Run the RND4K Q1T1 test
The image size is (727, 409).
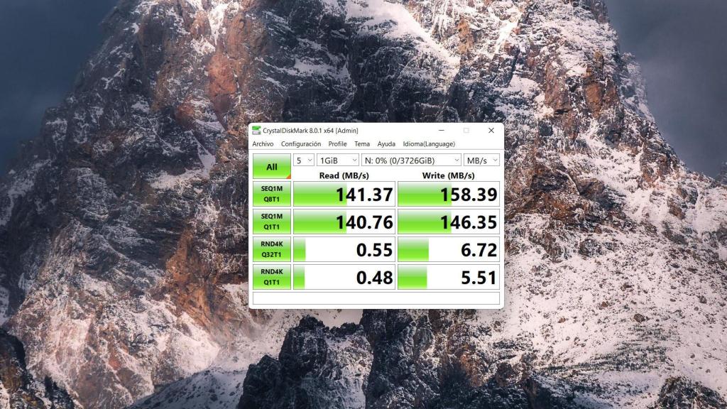tap(272, 277)
